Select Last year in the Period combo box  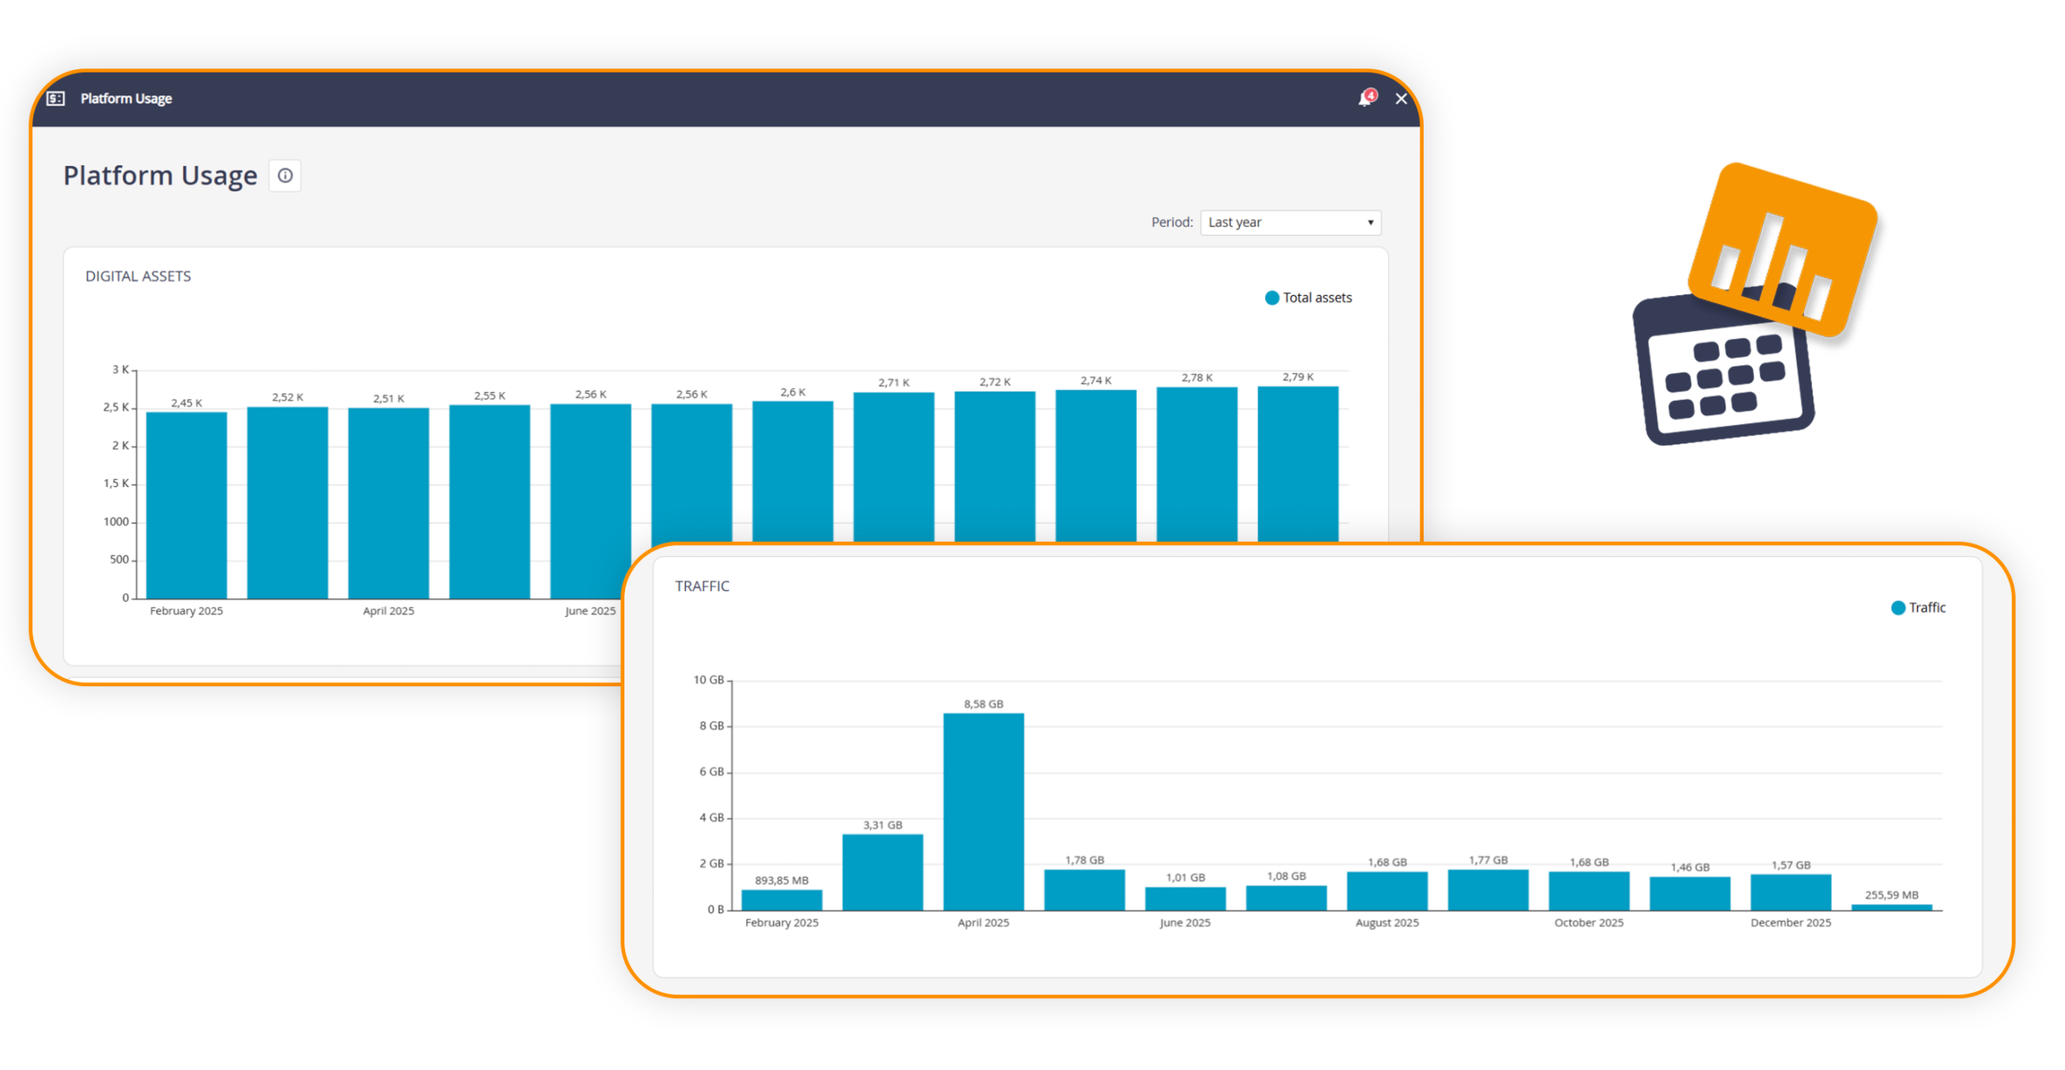(1289, 223)
